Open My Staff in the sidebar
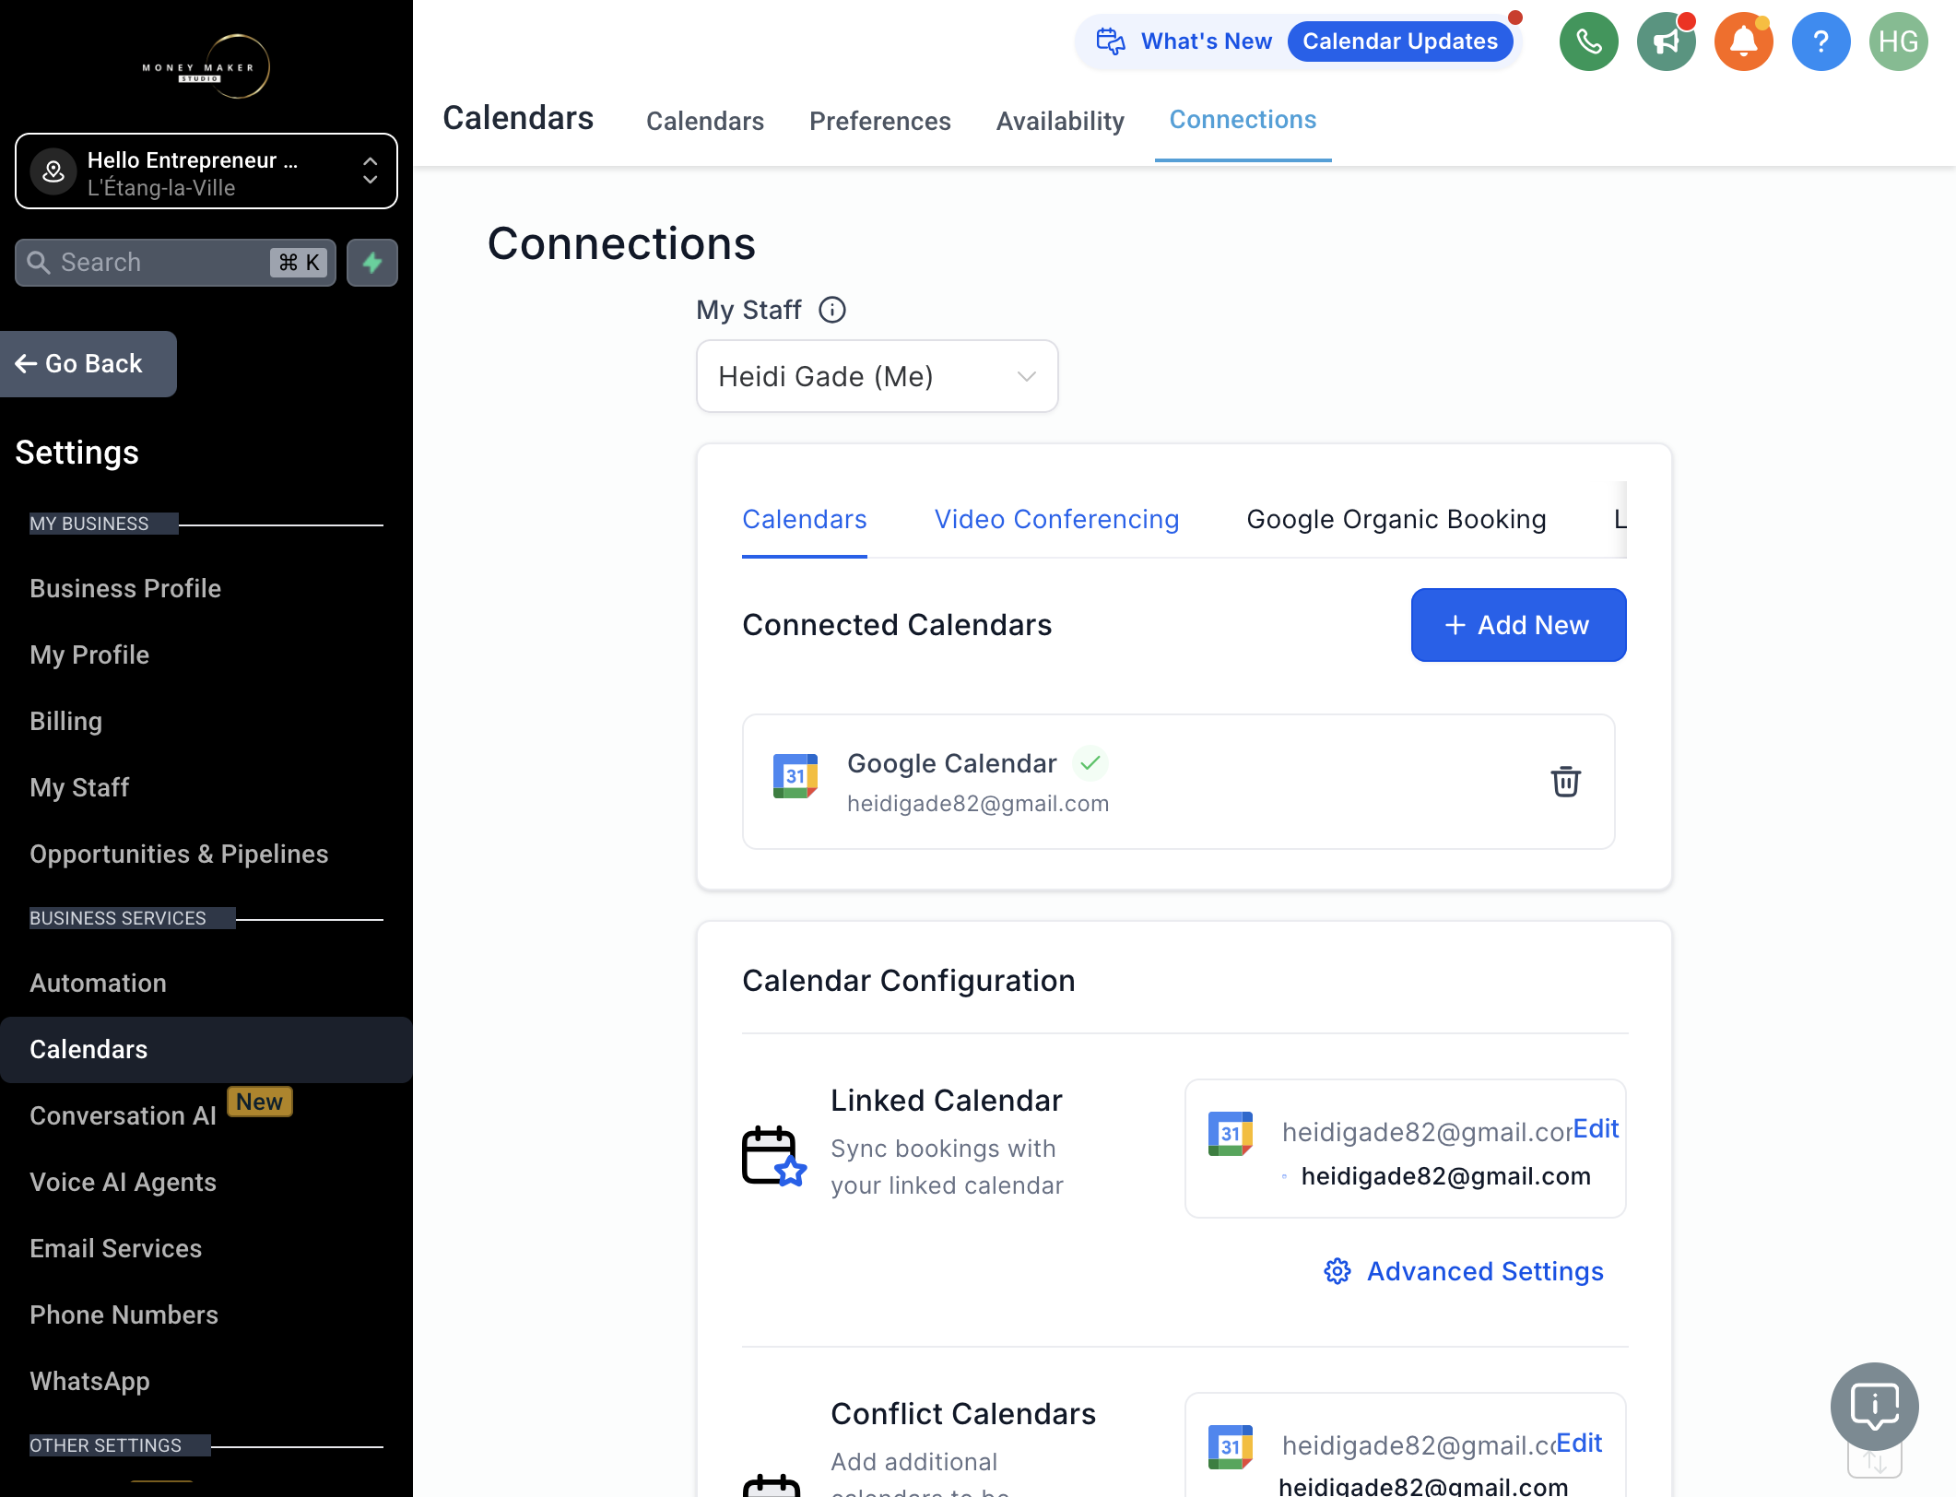1956x1497 pixels. (79, 787)
